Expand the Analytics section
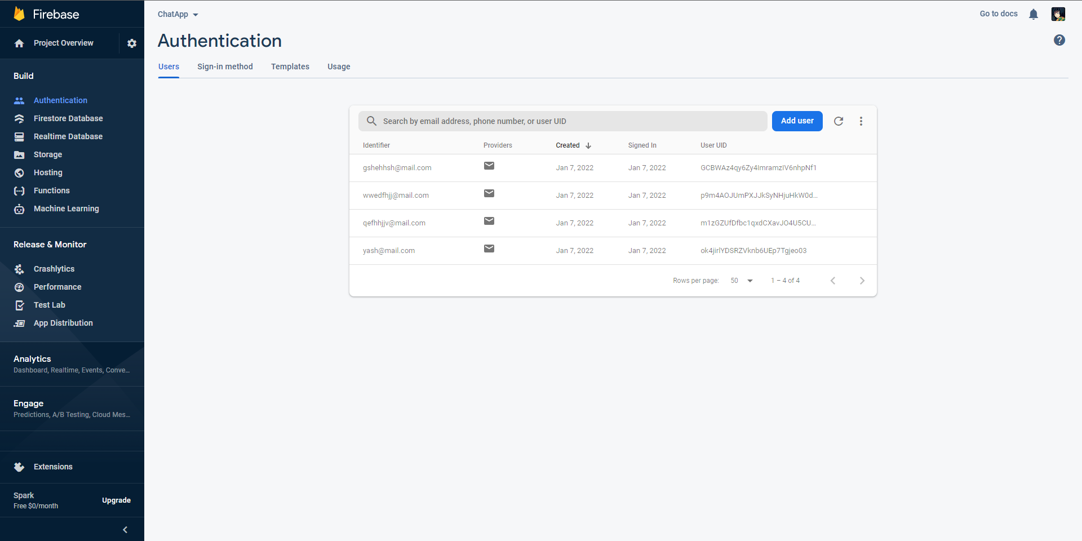This screenshot has width=1082, height=541. 72,364
